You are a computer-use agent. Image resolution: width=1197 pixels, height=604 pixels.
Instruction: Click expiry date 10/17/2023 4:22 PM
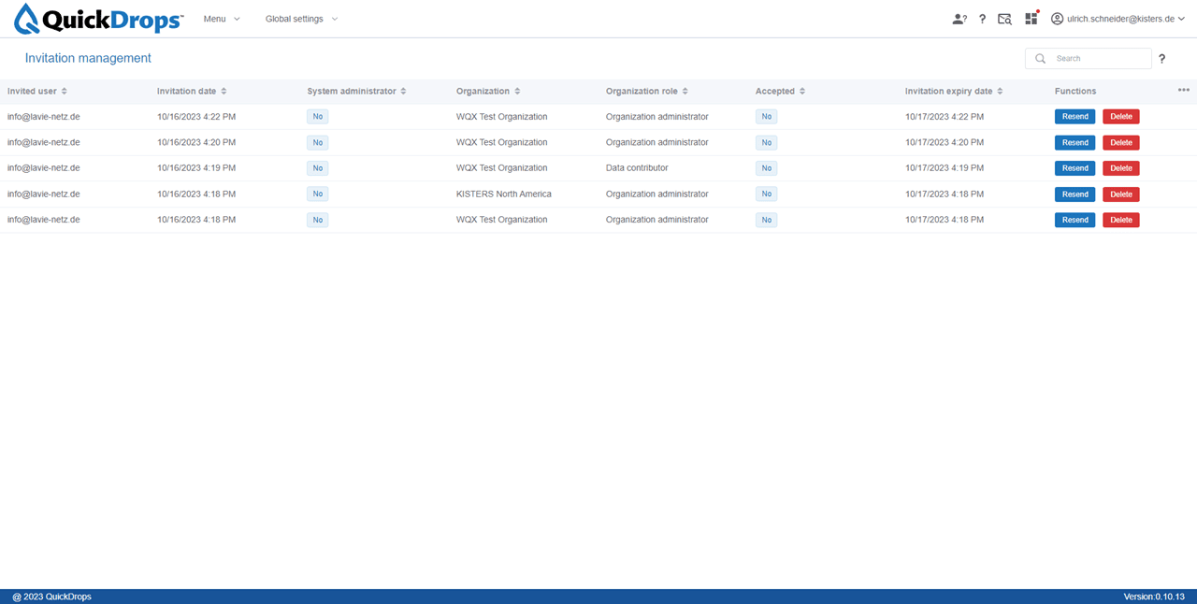(x=945, y=117)
